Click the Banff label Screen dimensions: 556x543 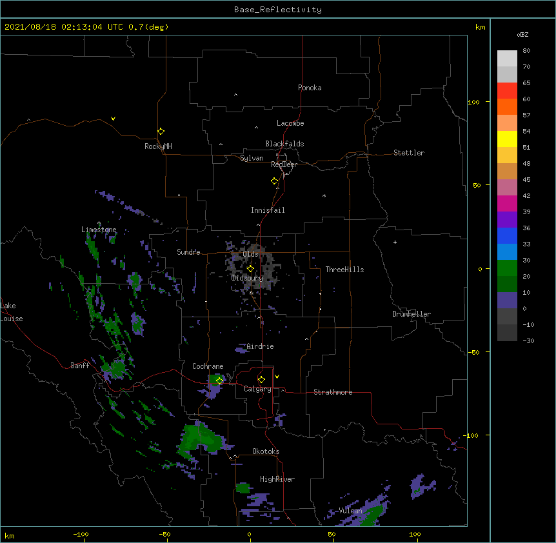point(80,366)
